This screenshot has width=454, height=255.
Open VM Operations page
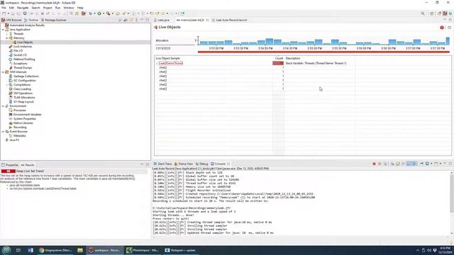tap(23, 93)
